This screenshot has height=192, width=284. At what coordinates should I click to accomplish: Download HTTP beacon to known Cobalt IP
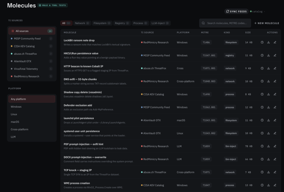point(268,68)
